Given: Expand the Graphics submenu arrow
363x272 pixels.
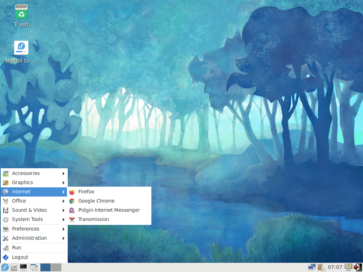Looking at the screenshot, I should click(x=63, y=183).
